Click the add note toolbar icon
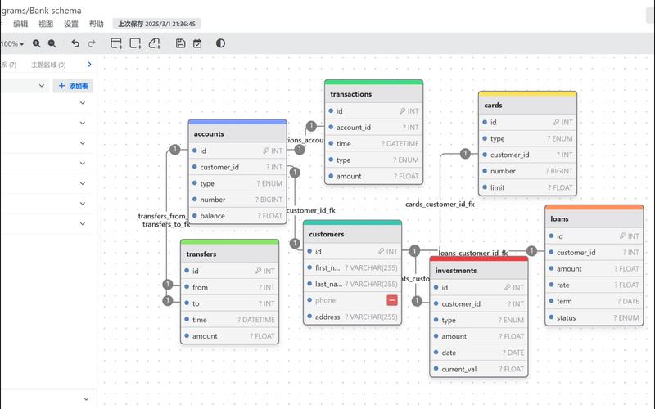 pos(154,43)
